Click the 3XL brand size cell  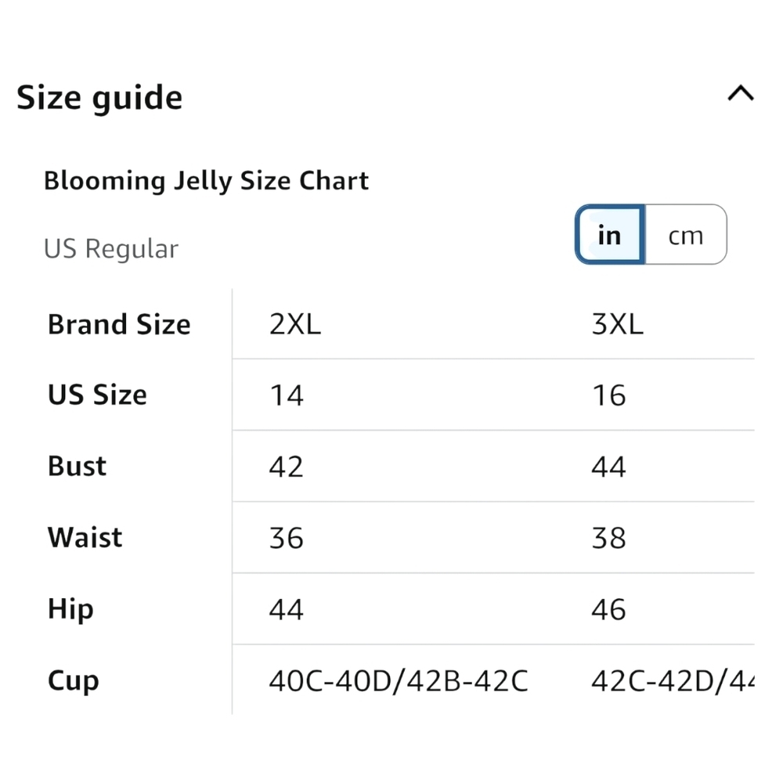617,325
